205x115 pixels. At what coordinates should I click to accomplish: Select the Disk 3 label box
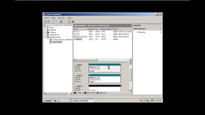click(81, 88)
